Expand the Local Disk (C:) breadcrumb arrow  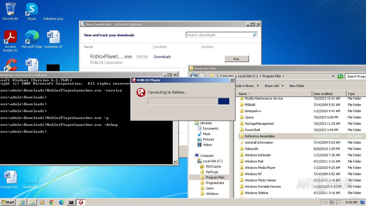[x=260, y=76]
